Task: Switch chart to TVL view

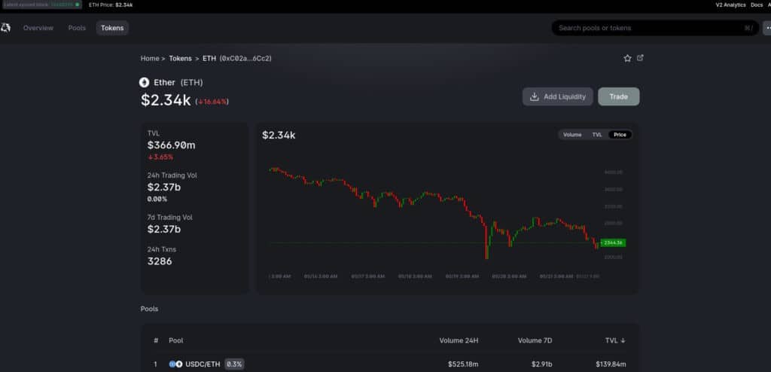Action: coord(597,135)
